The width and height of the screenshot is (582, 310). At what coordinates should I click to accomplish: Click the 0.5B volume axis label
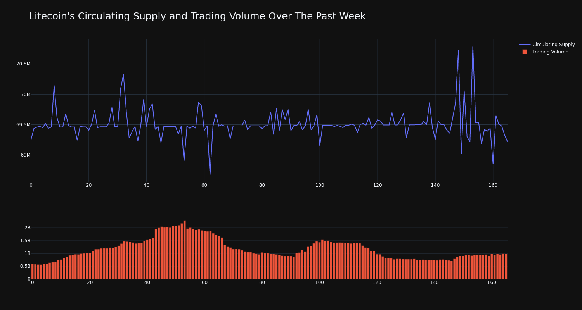(25, 266)
